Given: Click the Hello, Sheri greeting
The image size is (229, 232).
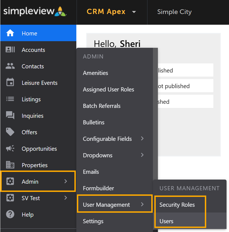Looking at the screenshot, I should pos(117,44).
